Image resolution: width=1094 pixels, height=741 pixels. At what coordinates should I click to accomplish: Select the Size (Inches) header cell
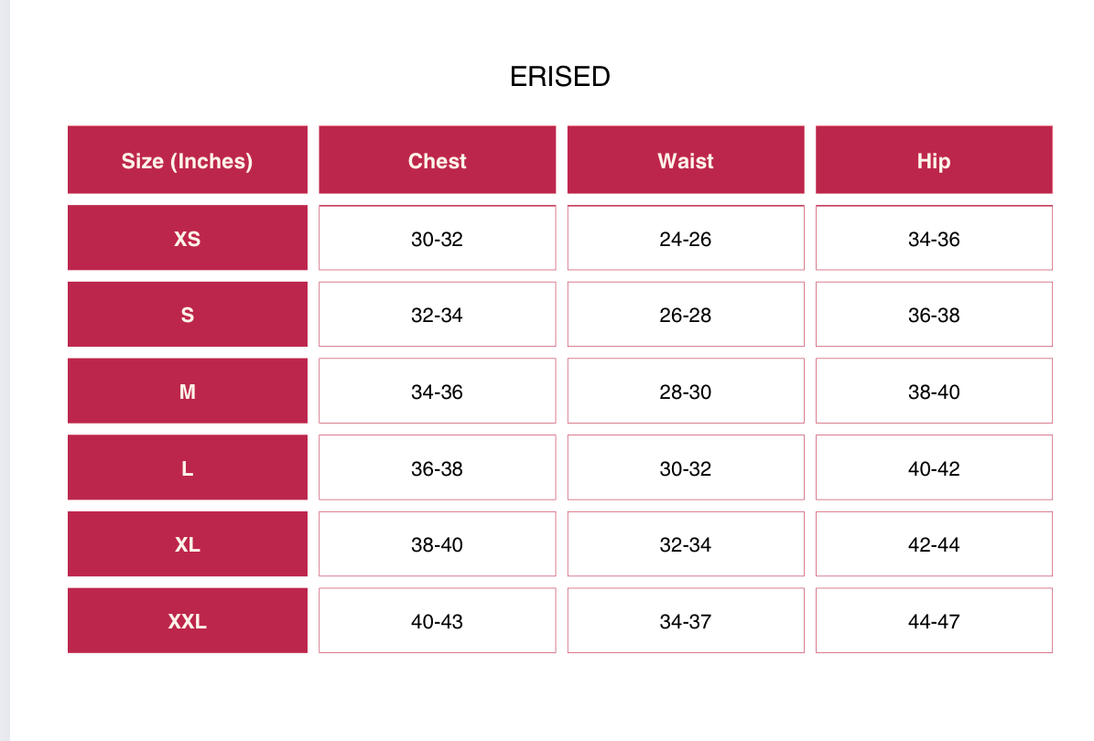point(187,159)
